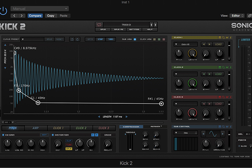The height and width of the screenshot is (168, 252).
Task: Open the Sub Control Sine dropdown
Action: 186,133
